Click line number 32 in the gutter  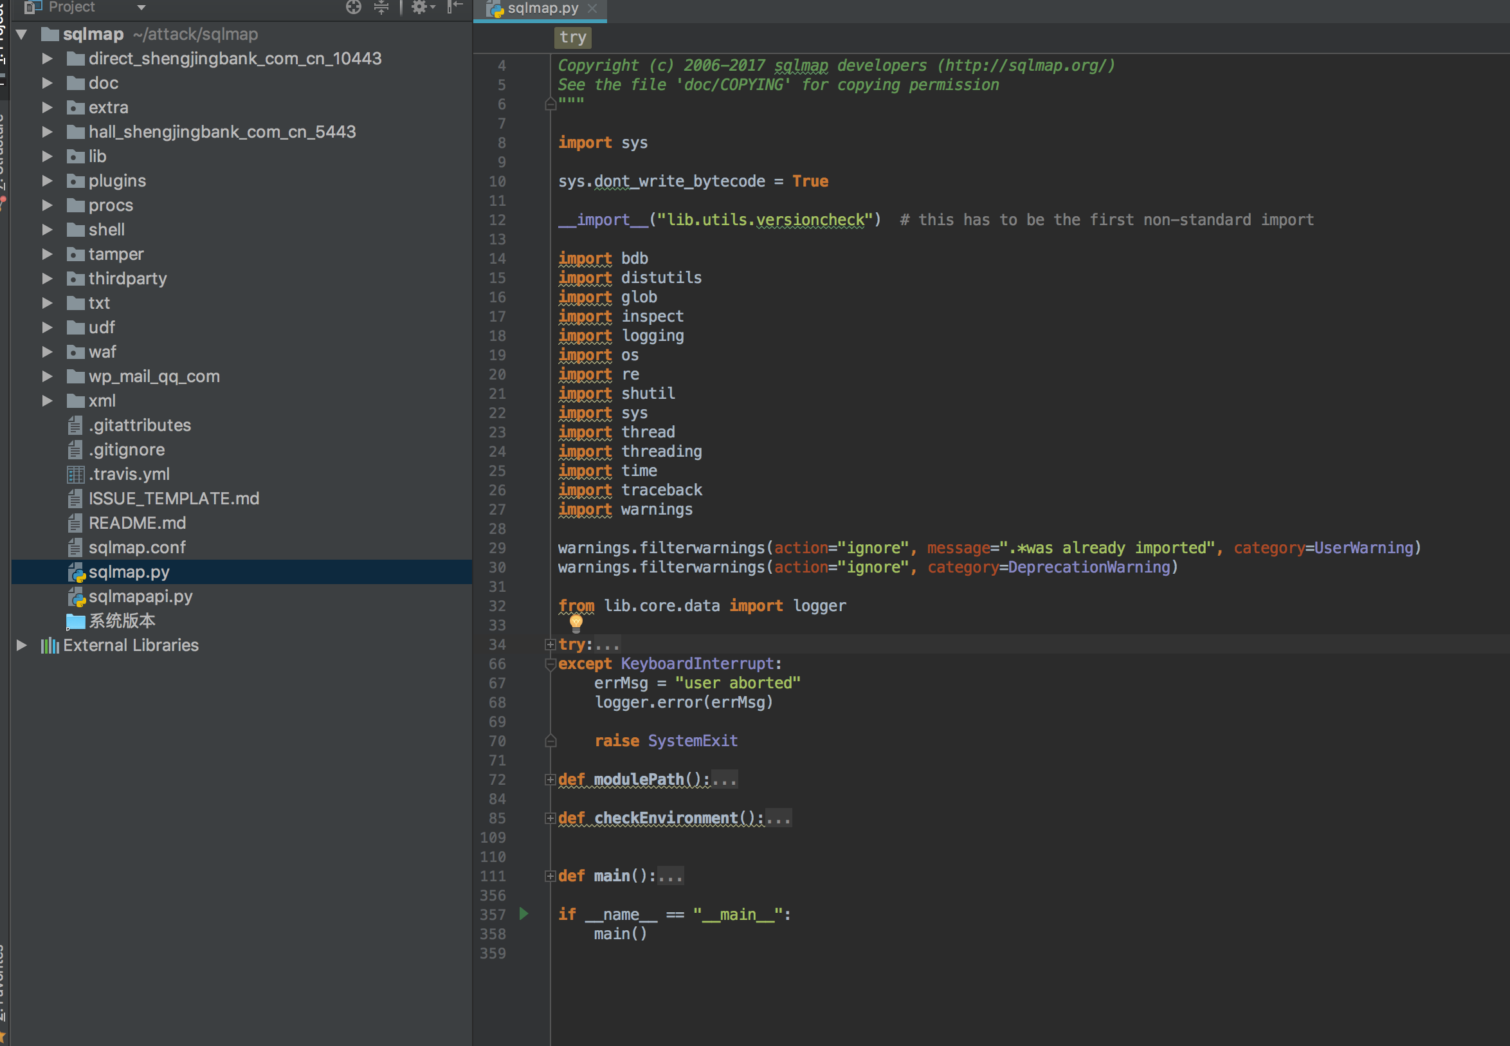pyautogui.click(x=497, y=606)
